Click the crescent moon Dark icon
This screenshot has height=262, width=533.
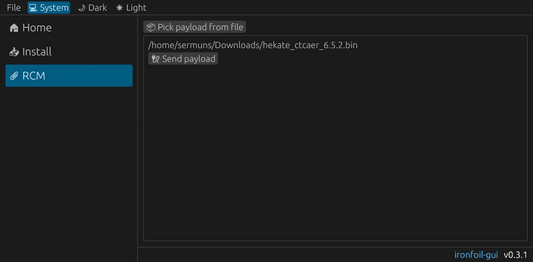coord(82,8)
